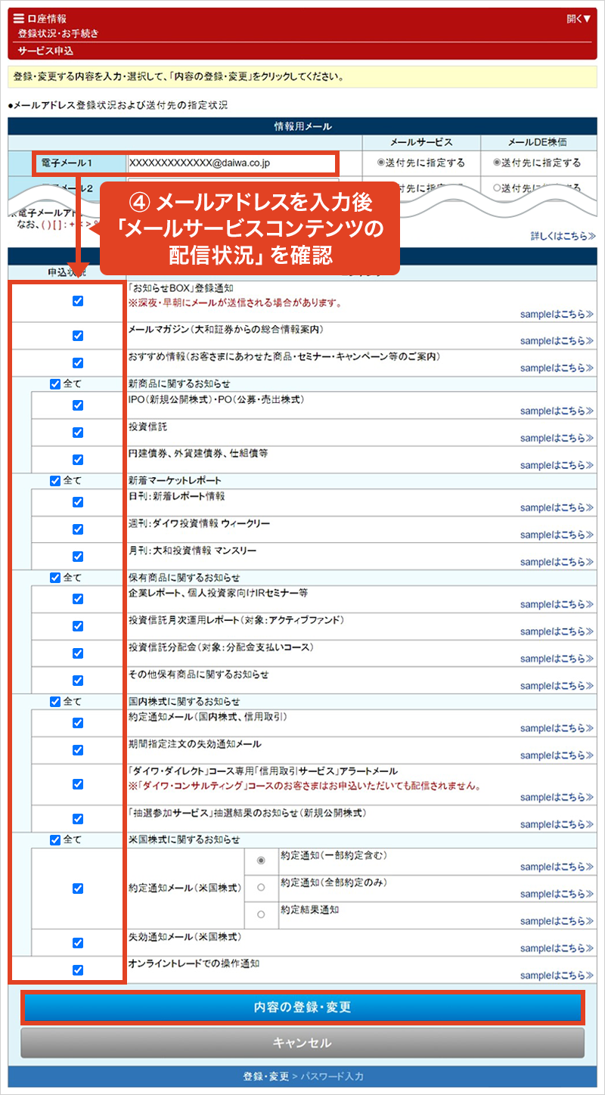605x1095 pixels.
Task: Click the サービス申込 heading text
Action: (x=46, y=51)
